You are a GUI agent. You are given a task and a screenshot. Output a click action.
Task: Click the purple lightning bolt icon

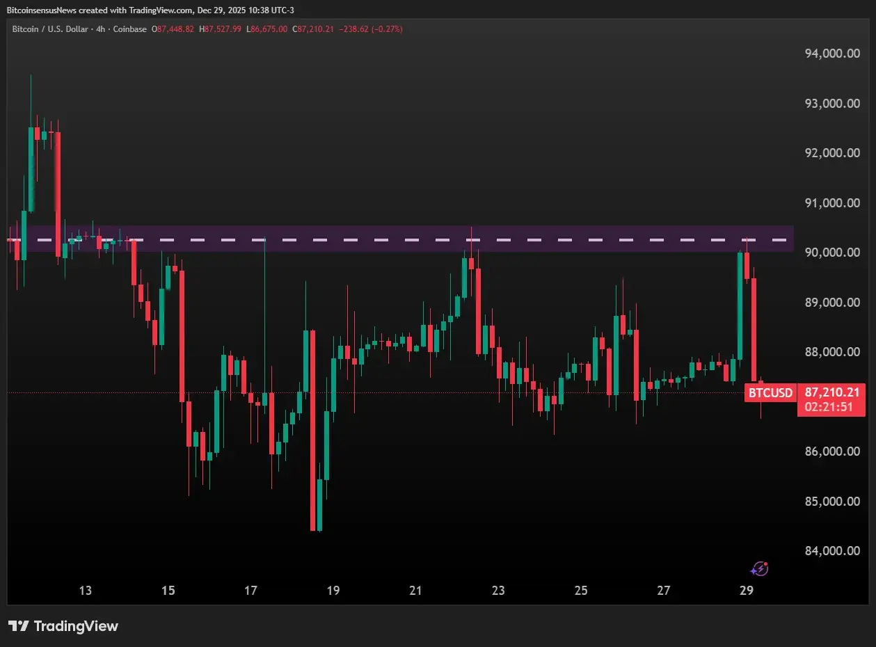[x=760, y=568]
